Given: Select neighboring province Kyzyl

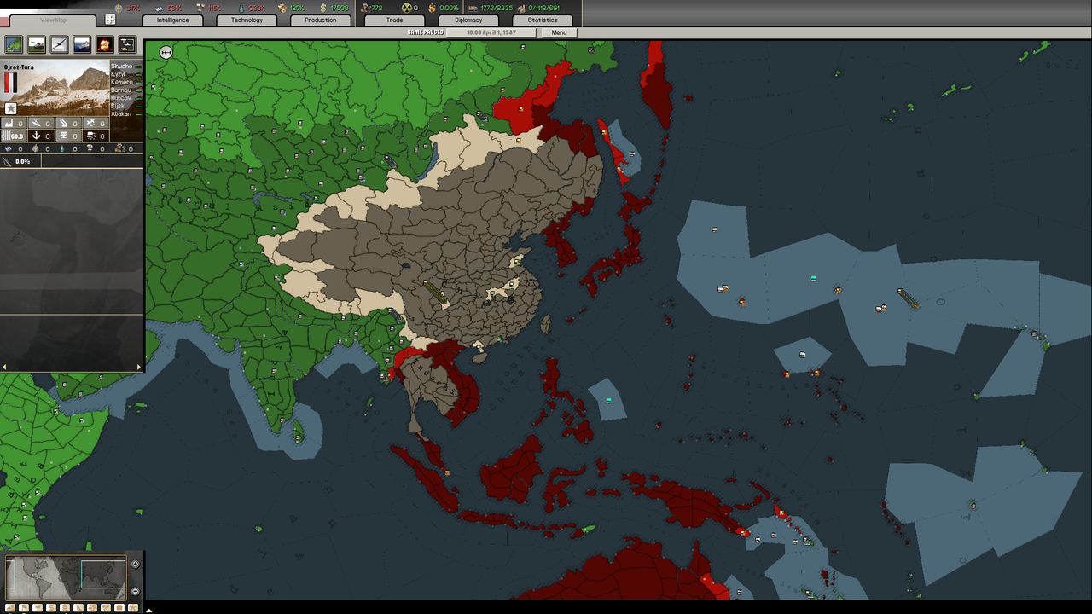Looking at the screenshot, I should tap(118, 74).
